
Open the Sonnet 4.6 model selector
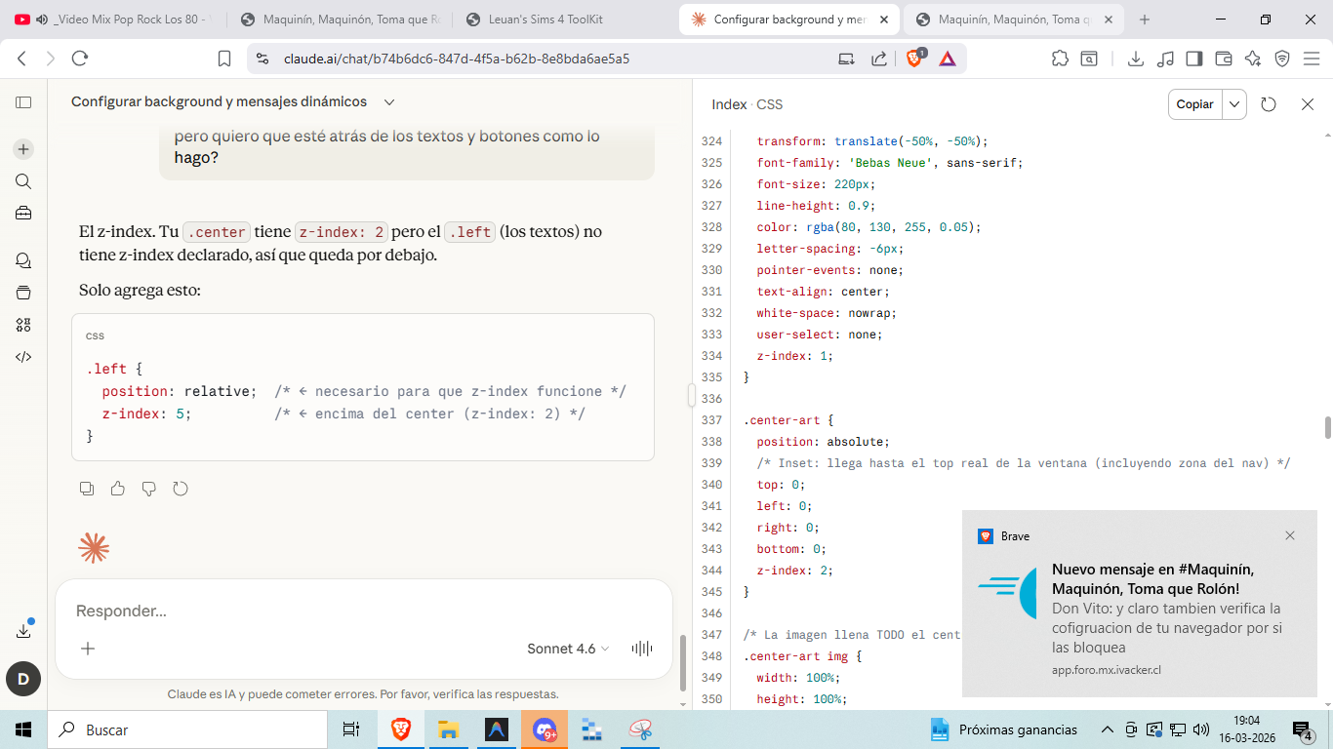point(568,649)
